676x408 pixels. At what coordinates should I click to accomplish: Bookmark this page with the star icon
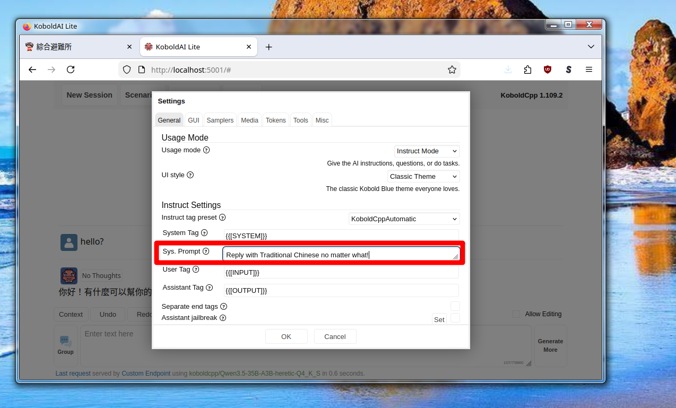[x=452, y=70]
